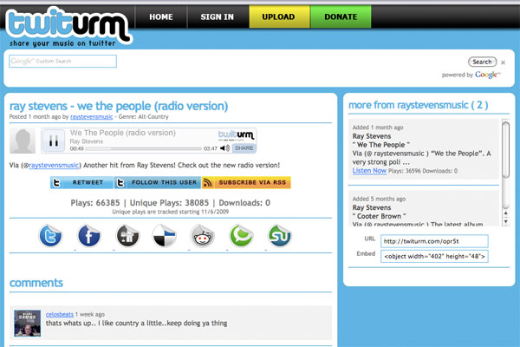This screenshot has width=520, height=347.
Task: Seek within the player progress bar
Action: pyautogui.click(x=143, y=148)
